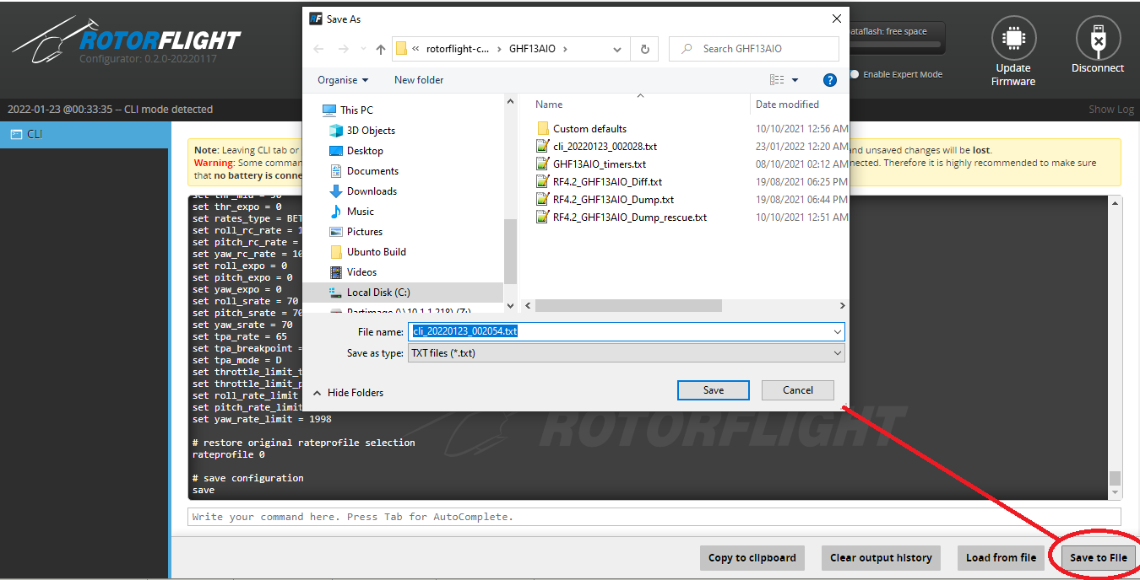Toggle Enable Expert Mode switch
Image resolution: width=1140 pixels, height=580 pixels.
pyautogui.click(x=855, y=74)
